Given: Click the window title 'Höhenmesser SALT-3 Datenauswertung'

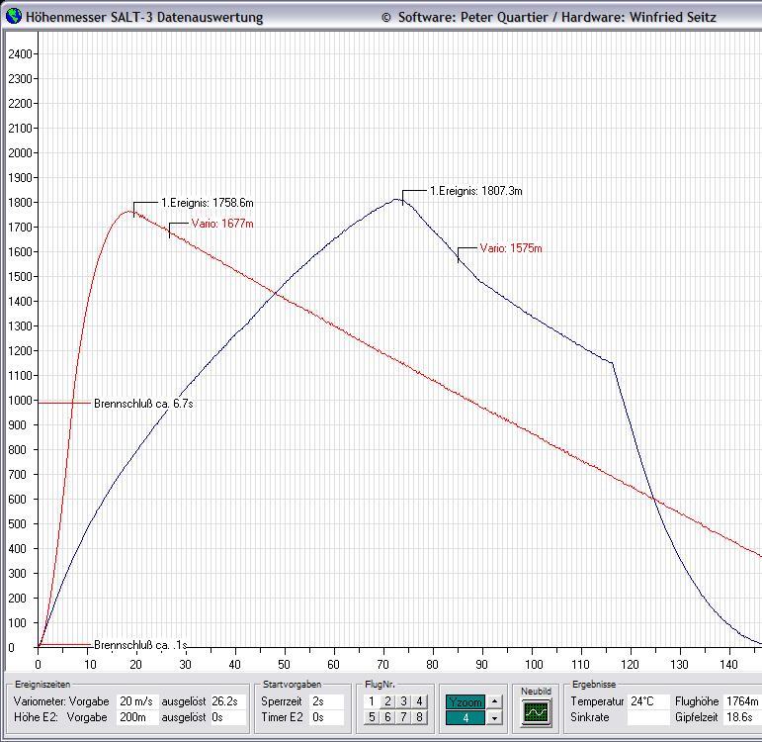Looking at the screenshot, I should [144, 17].
